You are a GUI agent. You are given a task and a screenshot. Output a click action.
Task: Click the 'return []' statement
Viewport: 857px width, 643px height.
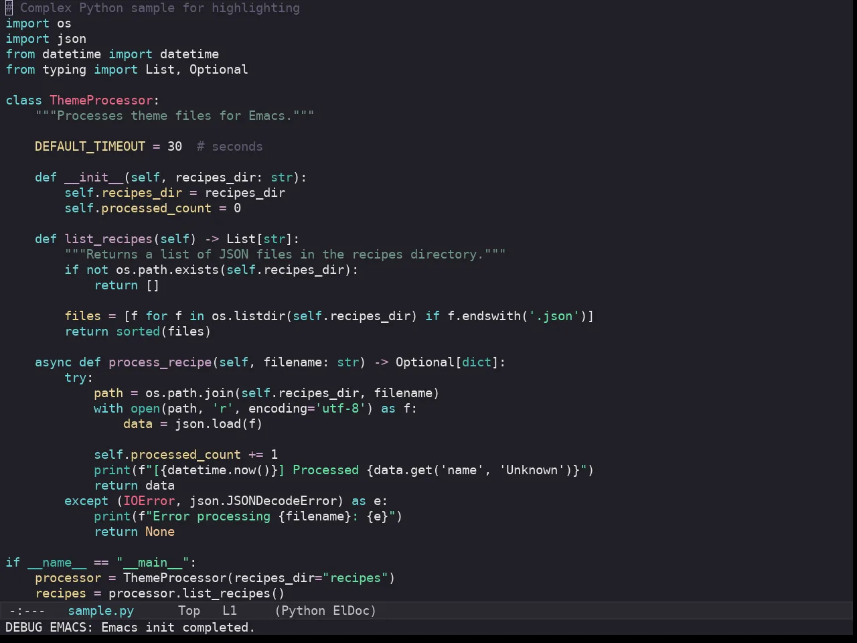coord(127,285)
